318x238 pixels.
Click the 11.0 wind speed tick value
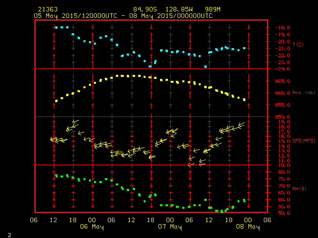(x=284, y=161)
